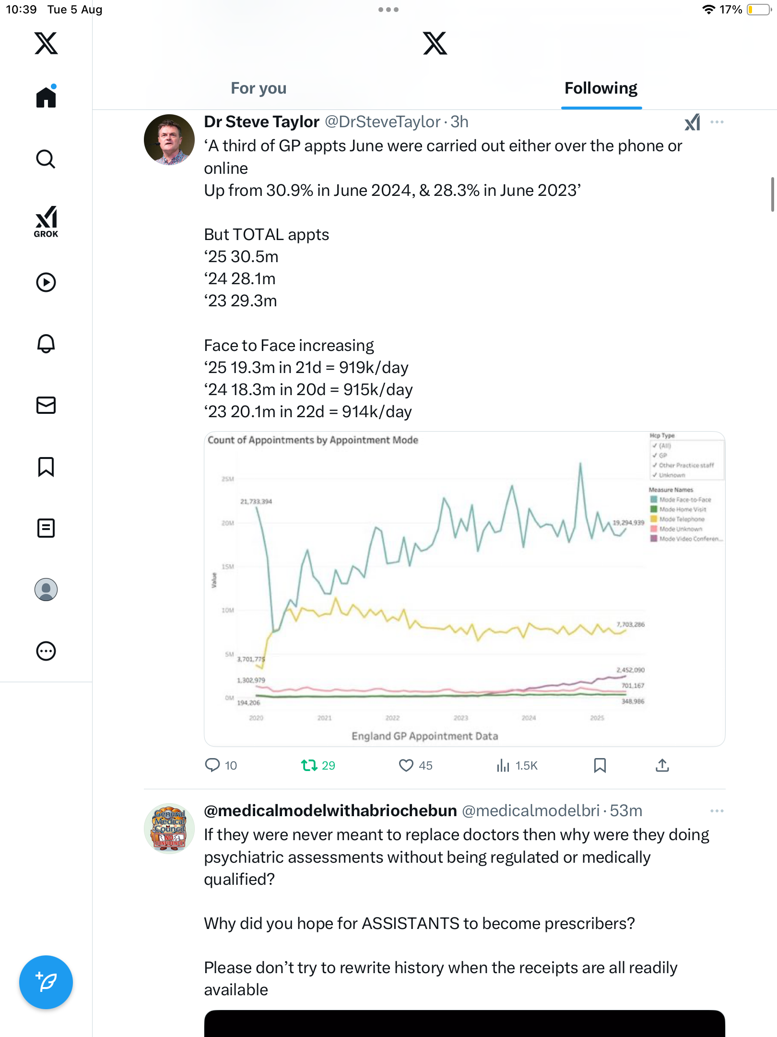
Task: Undo repost on Dr Steve Taylor's post
Action: coord(309,765)
